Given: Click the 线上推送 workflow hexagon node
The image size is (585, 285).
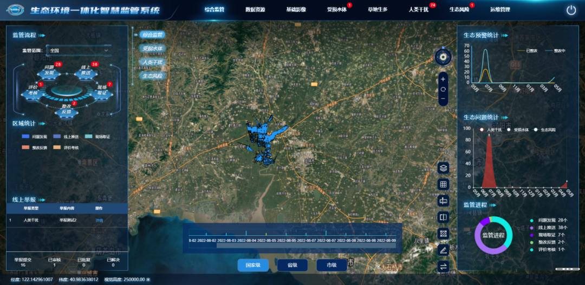Looking at the screenshot, I should click(x=86, y=71).
